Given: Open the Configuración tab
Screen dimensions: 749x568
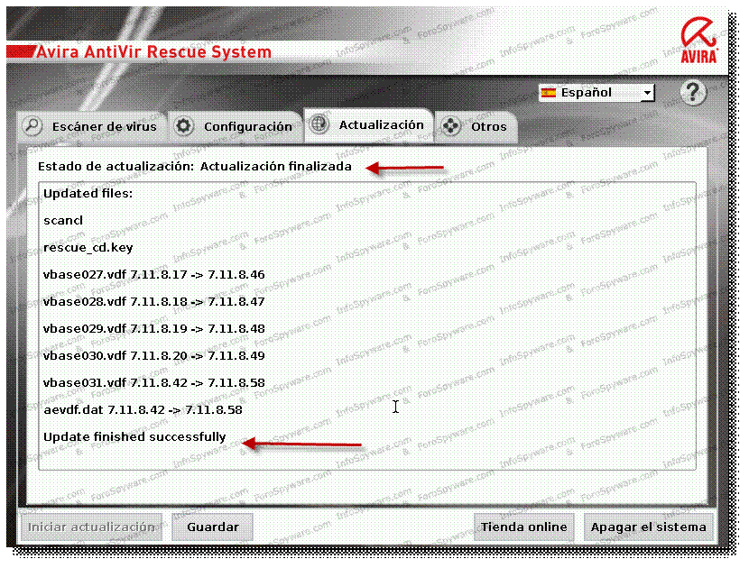Looking at the screenshot, I should 236,127.
